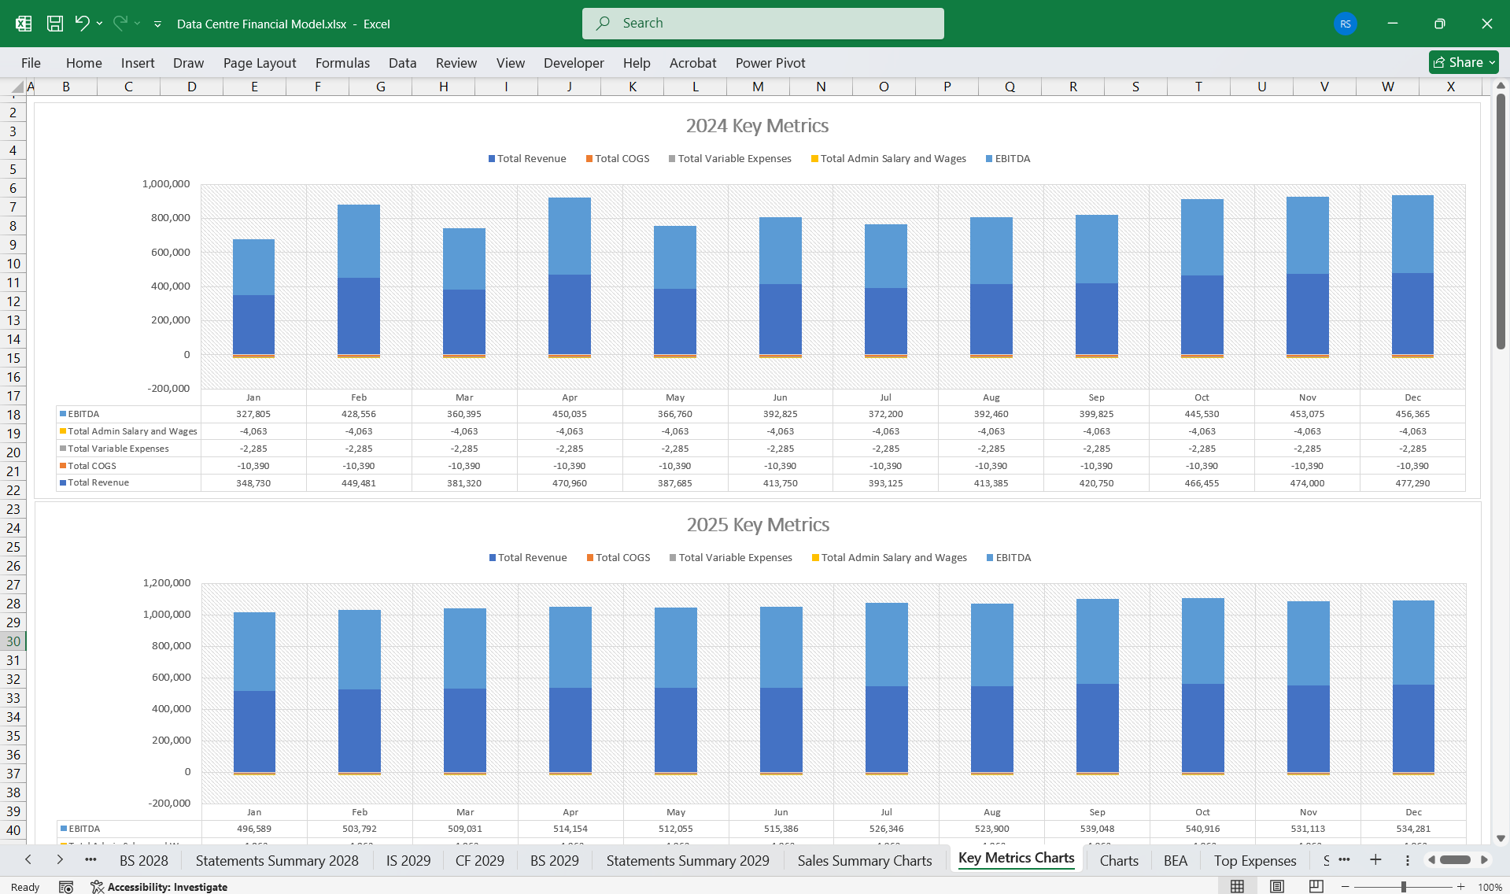Expand the Undo history dropdown
The image size is (1510, 894).
[x=99, y=24]
